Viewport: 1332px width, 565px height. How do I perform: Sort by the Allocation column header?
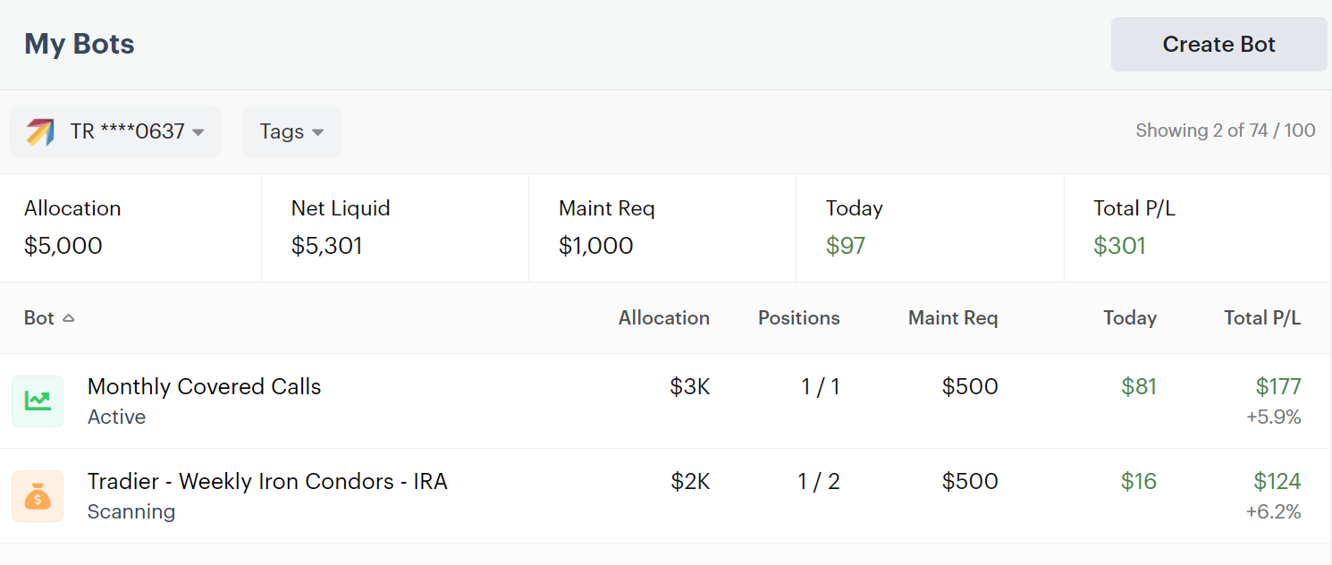click(x=663, y=318)
